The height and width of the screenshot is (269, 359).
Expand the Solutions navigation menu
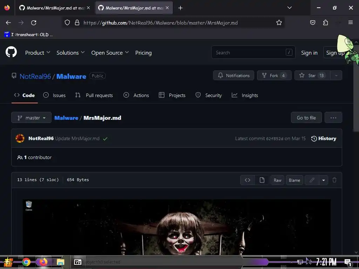pyautogui.click(x=70, y=53)
